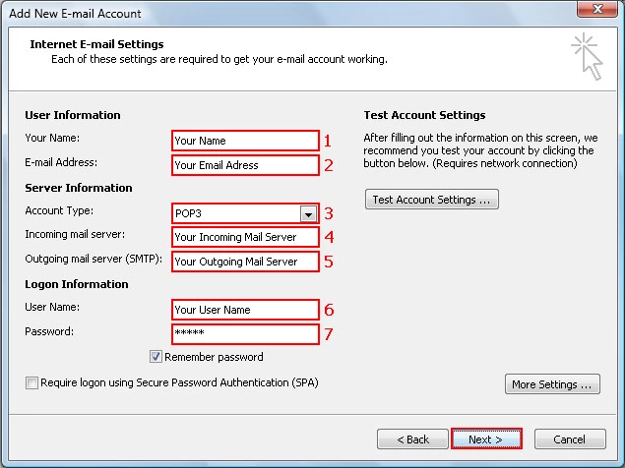This screenshot has height=468, width=625.
Task: Focus the E-mail Address input box
Action: 245,165
